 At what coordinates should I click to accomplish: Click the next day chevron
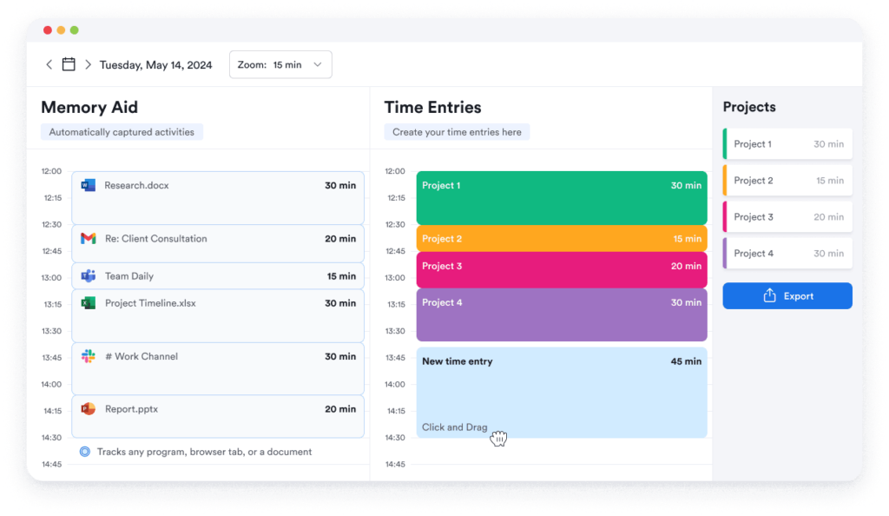click(x=88, y=64)
